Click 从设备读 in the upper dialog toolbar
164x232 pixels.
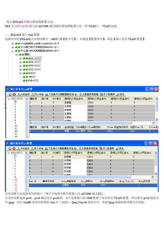point(23,94)
